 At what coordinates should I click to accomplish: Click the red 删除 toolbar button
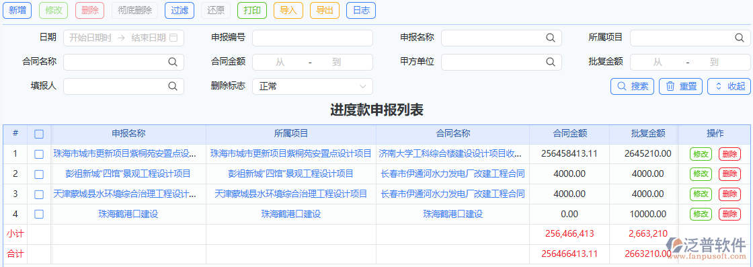(90, 11)
